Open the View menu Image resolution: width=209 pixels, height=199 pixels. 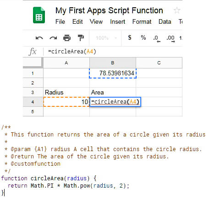(x=96, y=21)
